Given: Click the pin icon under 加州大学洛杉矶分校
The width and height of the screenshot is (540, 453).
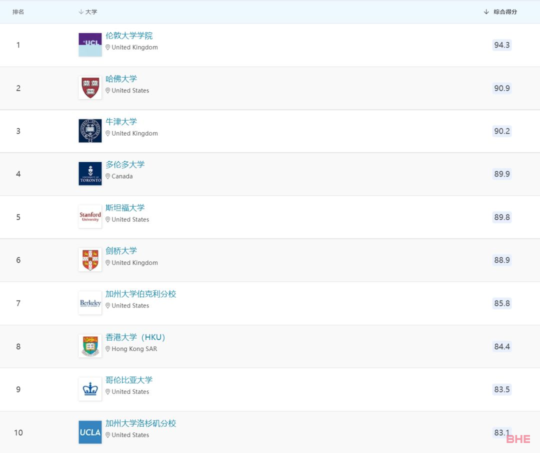Looking at the screenshot, I should click(x=108, y=435).
